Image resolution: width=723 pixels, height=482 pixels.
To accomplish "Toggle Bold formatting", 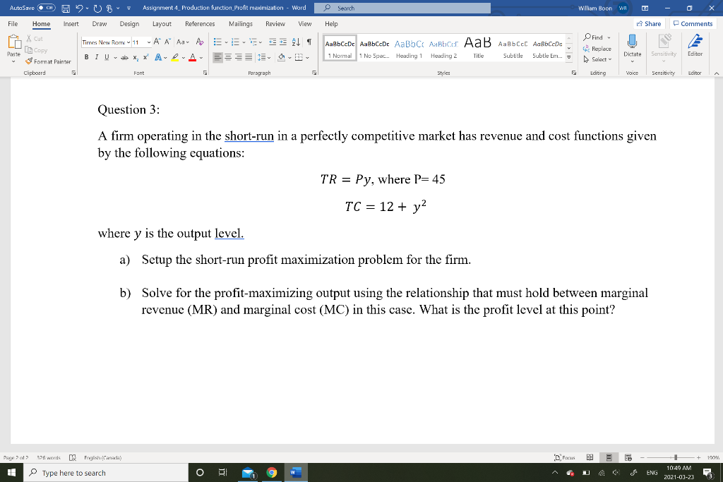I will pos(86,57).
